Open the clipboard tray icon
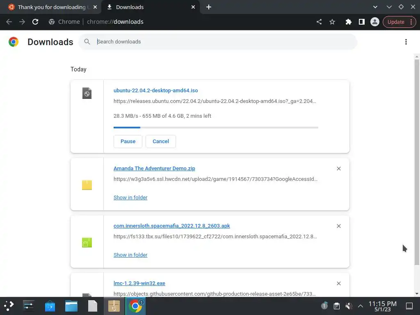Screen dimensions: 420x315 (337, 306)
